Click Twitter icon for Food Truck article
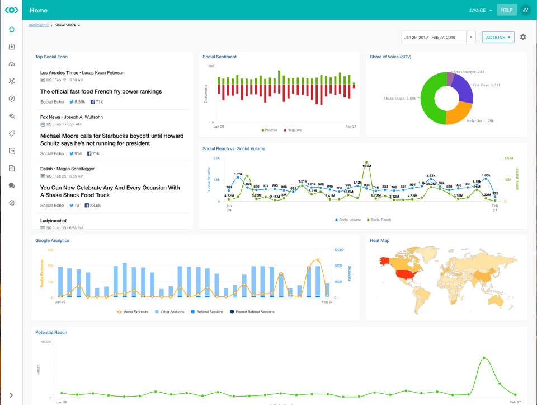 (72, 206)
